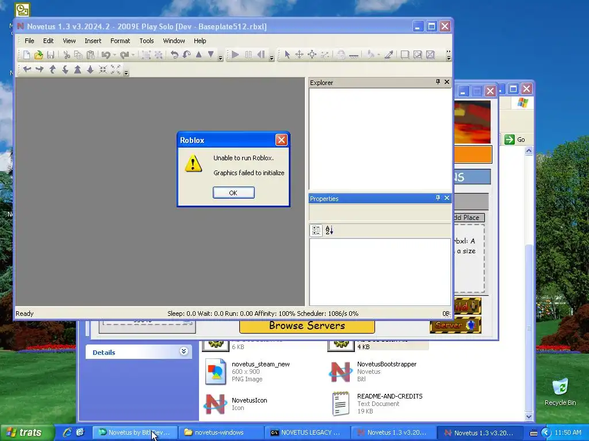Screen dimensions: 589x441
Task: Click the Play simulation button
Action: [x=235, y=55]
